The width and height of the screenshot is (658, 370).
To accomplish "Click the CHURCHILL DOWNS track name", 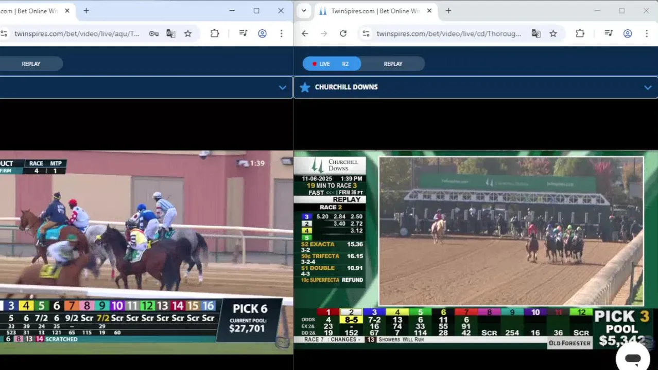I will (x=346, y=87).
